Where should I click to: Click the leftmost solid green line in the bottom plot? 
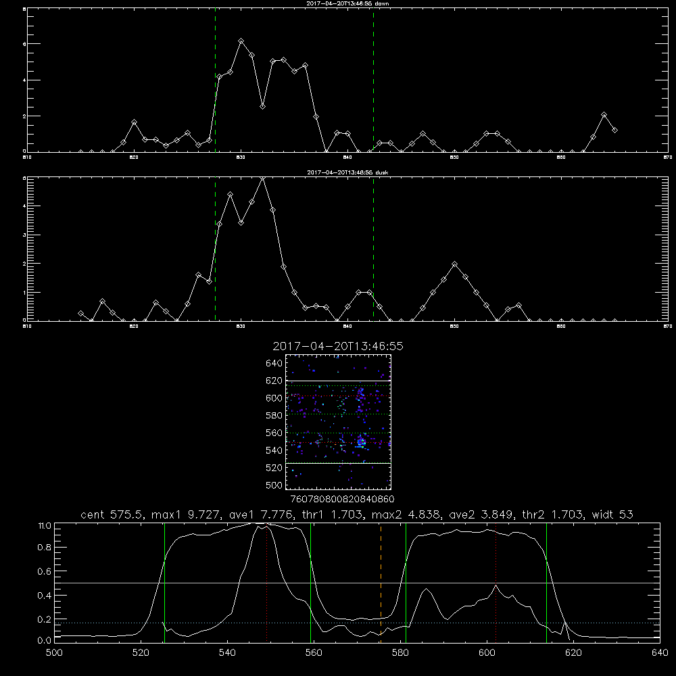click(165, 582)
